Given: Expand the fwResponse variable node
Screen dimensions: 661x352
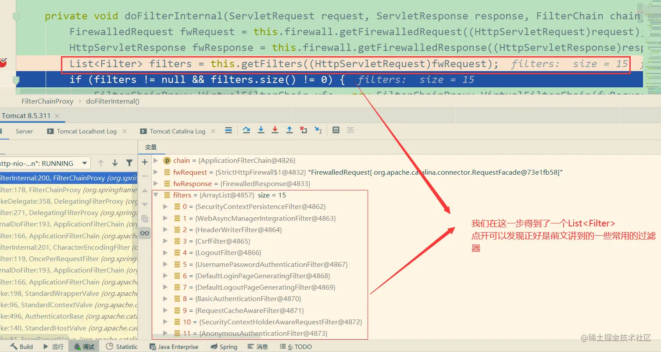Looking at the screenshot, I should coord(156,183).
